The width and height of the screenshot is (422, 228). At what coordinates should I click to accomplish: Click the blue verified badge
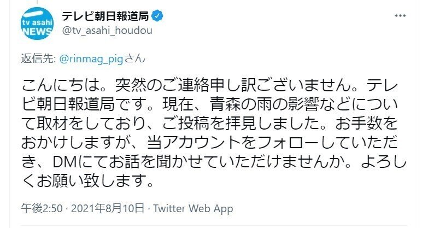[157, 16]
